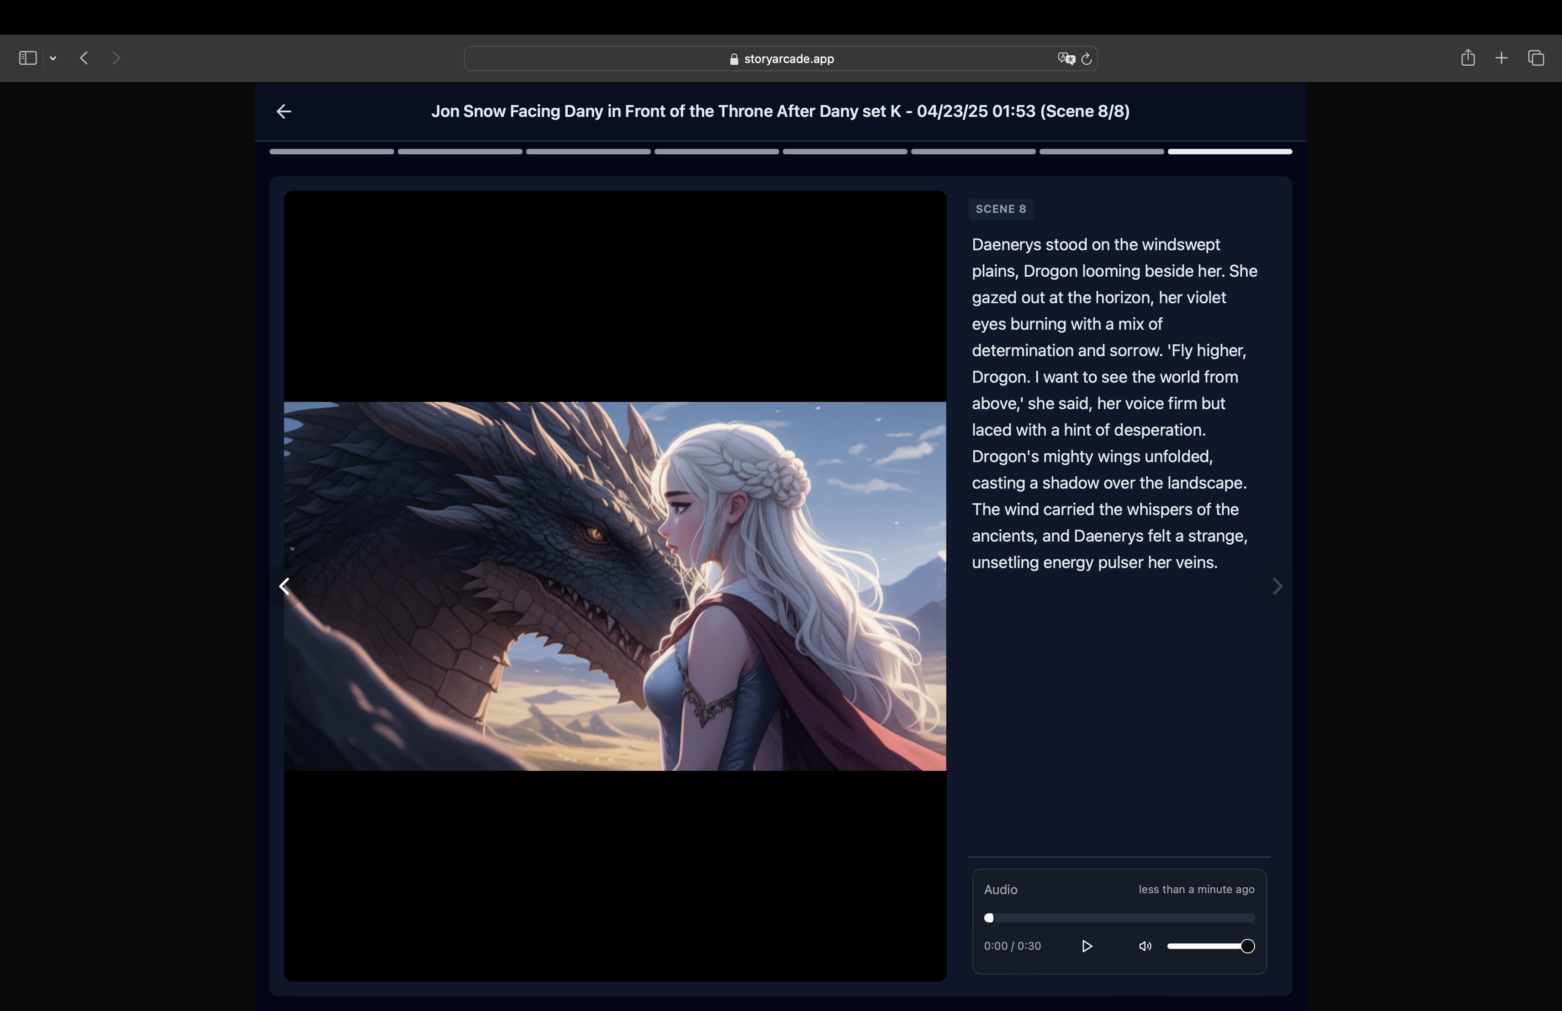The height and width of the screenshot is (1011, 1562).
Task: Jump to scene 3 progress segment
Action: 588,152
